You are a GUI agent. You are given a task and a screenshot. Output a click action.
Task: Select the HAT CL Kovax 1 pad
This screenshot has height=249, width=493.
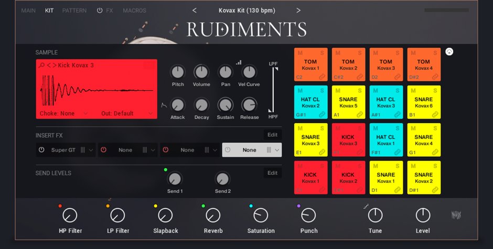(x=385, y=140)
